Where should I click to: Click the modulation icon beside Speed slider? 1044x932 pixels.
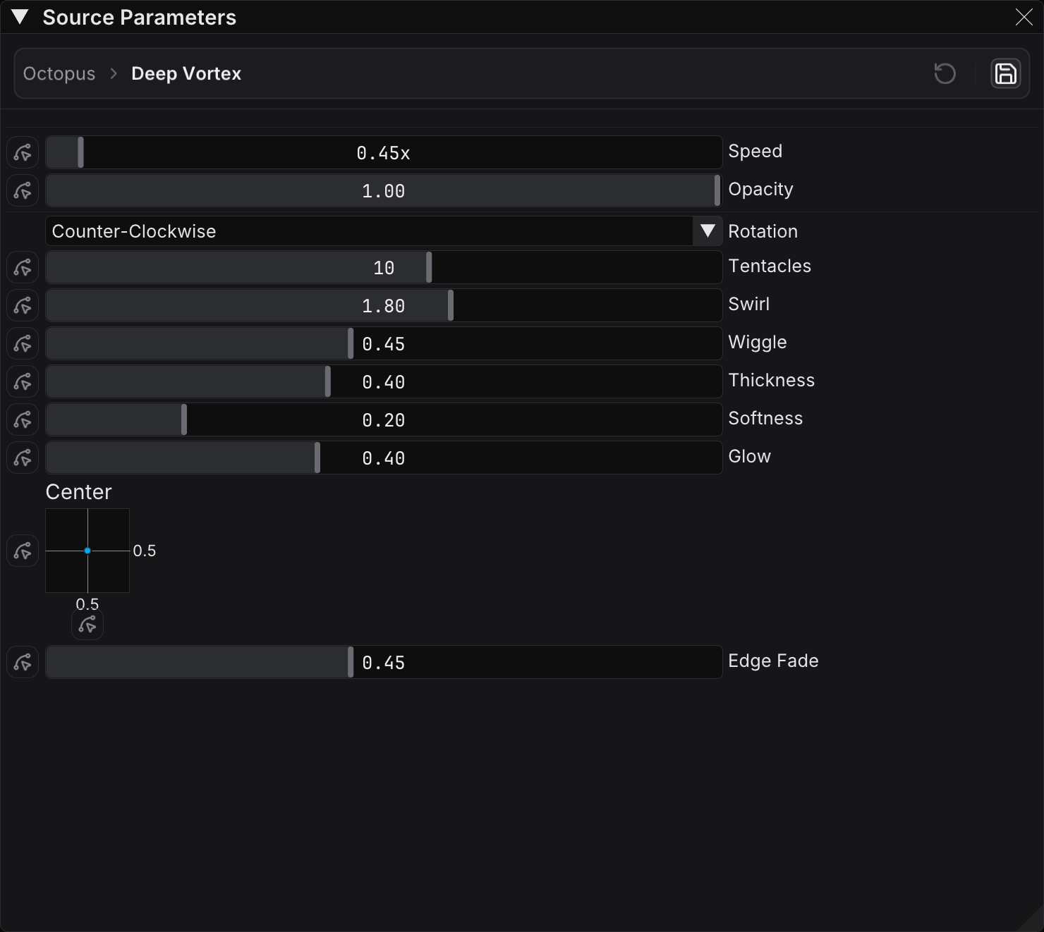tap(23, 152)
